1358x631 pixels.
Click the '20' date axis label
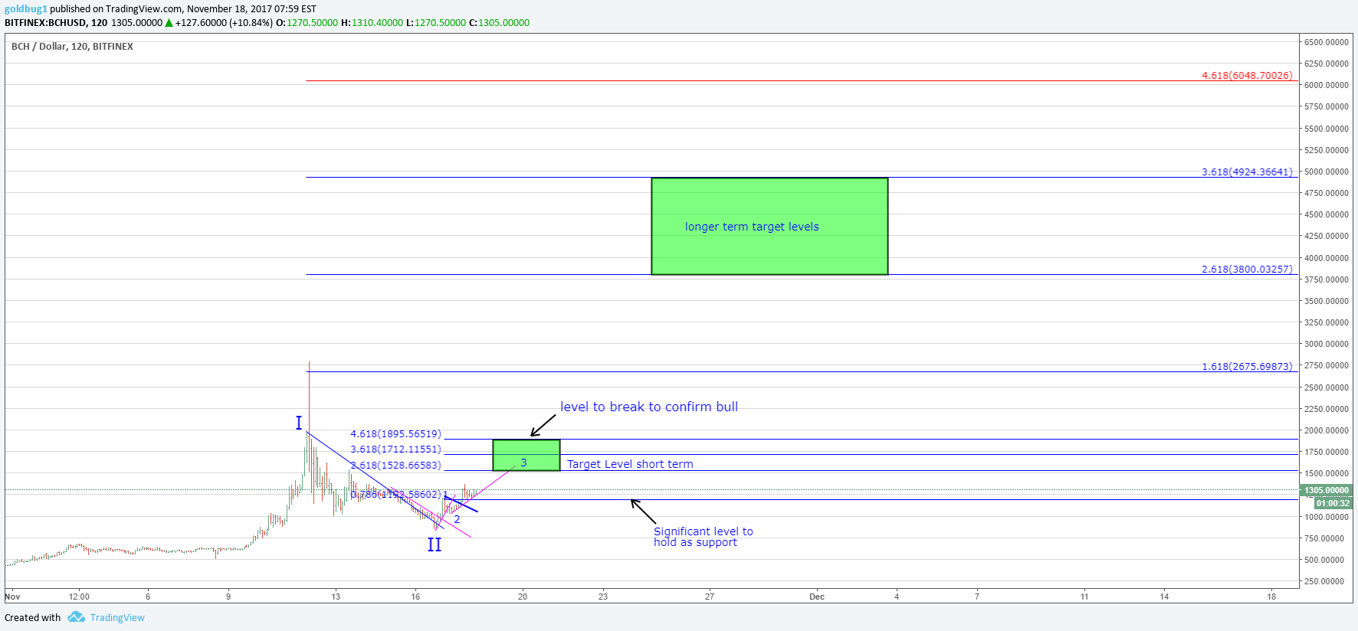click(x=523, y=597)
